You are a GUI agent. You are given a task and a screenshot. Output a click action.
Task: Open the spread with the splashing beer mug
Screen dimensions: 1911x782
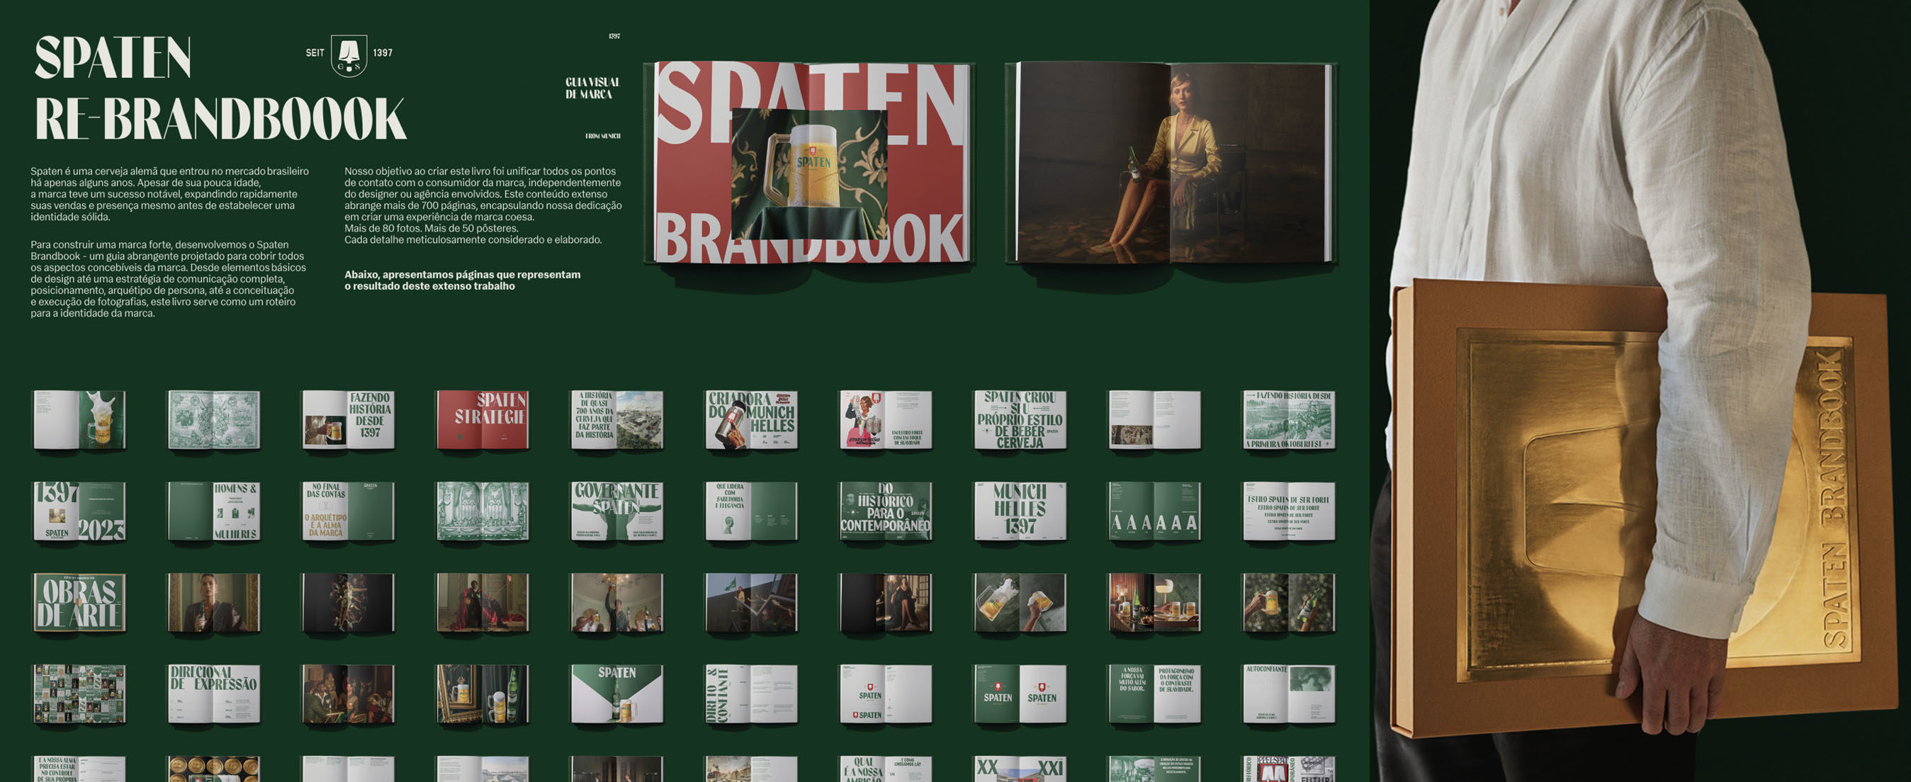(79, 420)
